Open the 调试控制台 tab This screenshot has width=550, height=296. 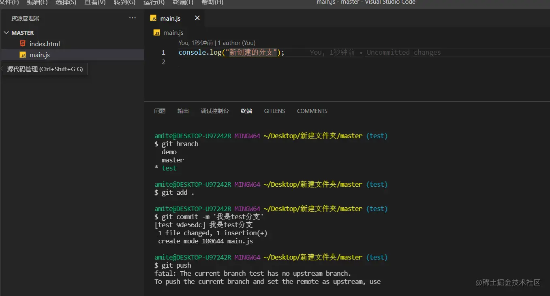214,111
